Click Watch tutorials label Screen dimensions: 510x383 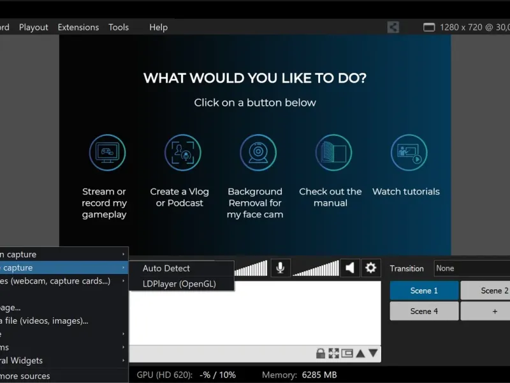(x=406, y=191)
